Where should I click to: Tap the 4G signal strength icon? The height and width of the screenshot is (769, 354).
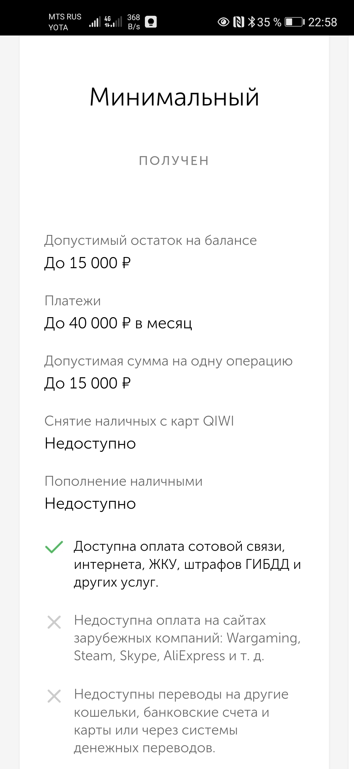click(113, 21)
